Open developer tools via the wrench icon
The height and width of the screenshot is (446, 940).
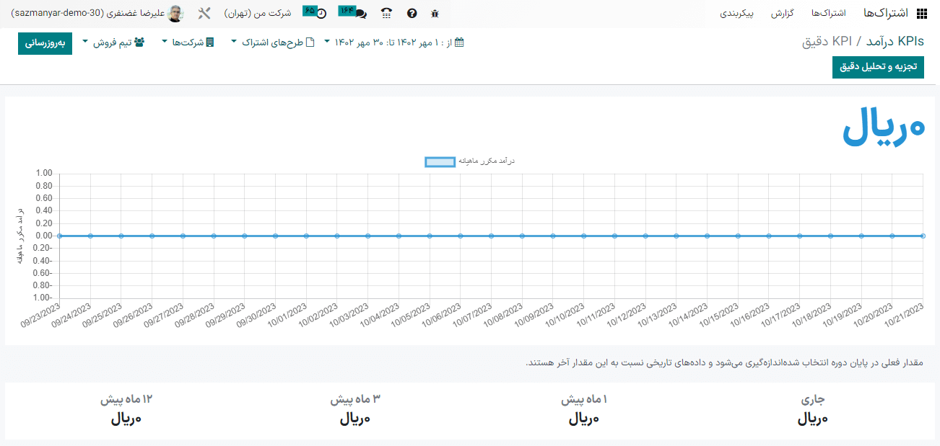point(205,12)
